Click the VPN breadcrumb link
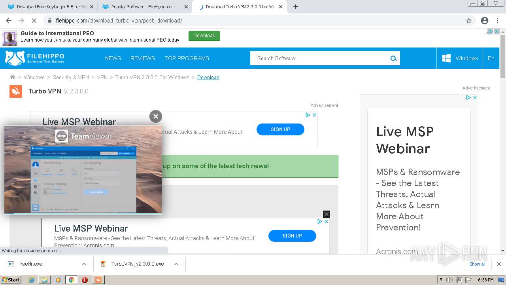The width and height of the screenshot is (506, 285). (102, 77)
